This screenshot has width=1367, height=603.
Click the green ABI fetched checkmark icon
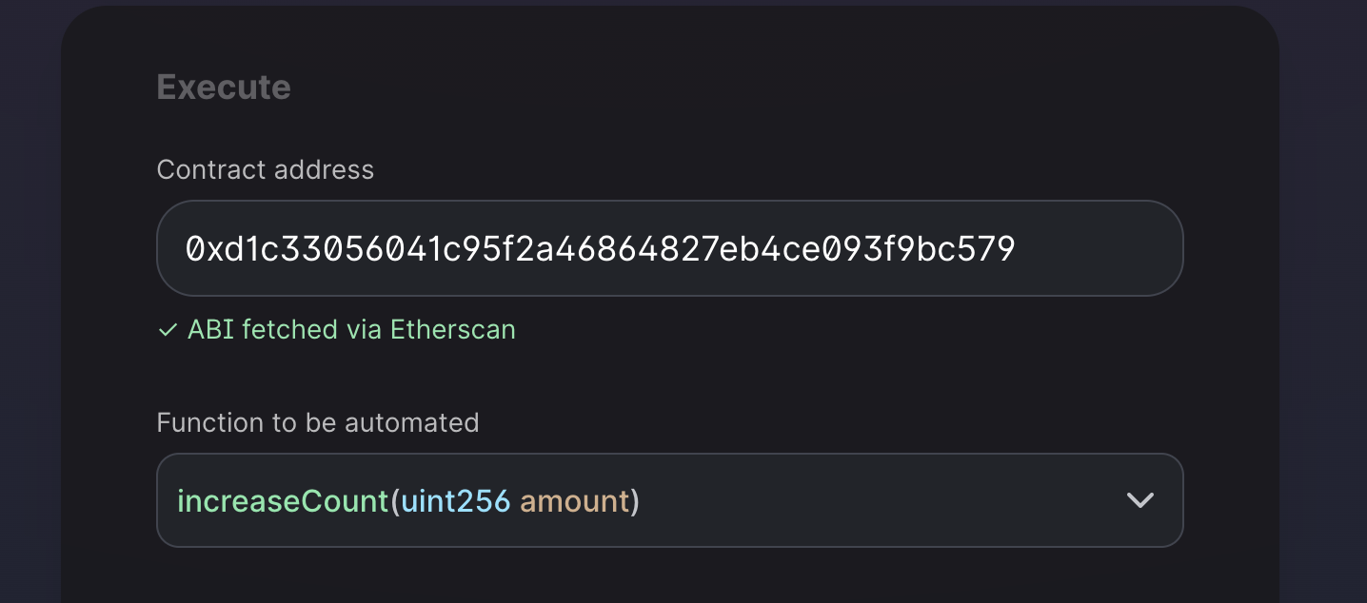coord(168,330)
